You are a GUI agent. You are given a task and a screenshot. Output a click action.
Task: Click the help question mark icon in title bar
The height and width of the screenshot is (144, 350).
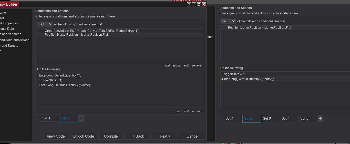(x=189, y=4)
